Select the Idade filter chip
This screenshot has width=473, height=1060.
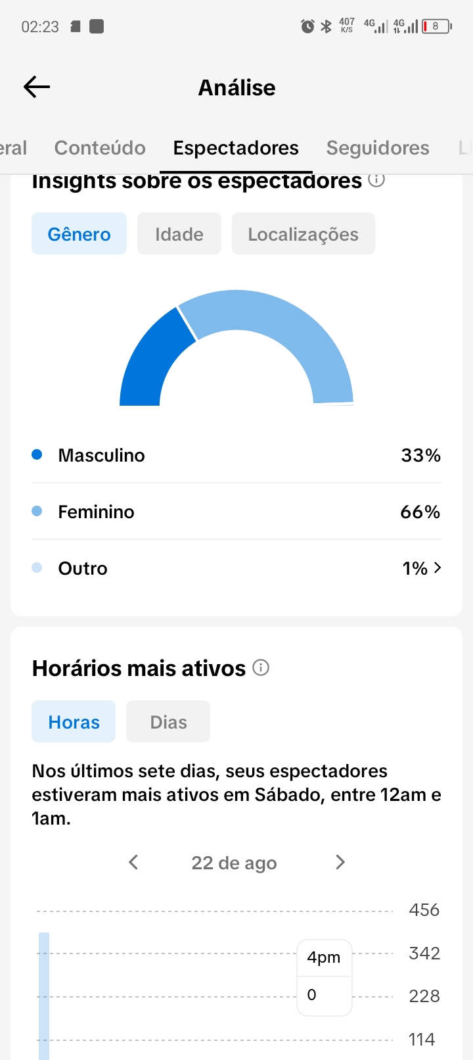tap(179, 233)
